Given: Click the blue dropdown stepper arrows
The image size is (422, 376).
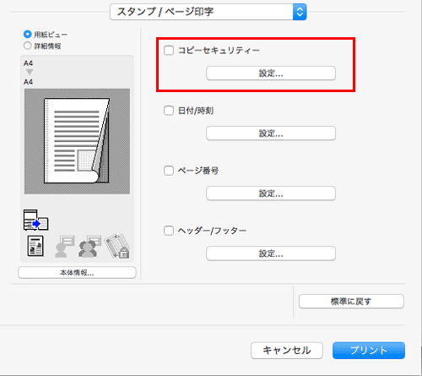Looking at the screenshot, I should click(300, 12).
